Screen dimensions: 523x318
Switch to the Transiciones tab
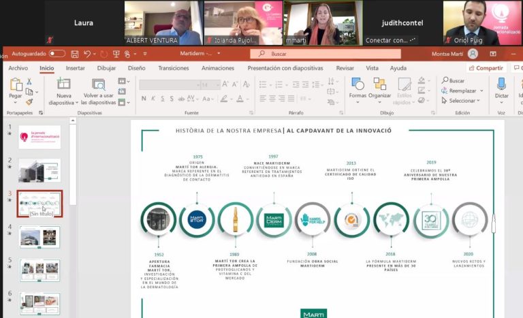pyautogui.click(x=174, y=68)
